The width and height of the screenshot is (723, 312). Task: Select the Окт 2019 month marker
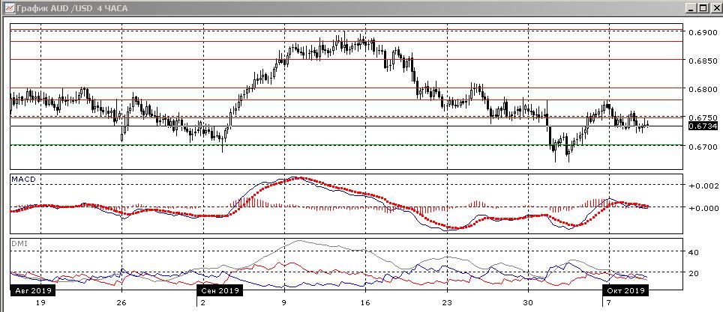625,290
